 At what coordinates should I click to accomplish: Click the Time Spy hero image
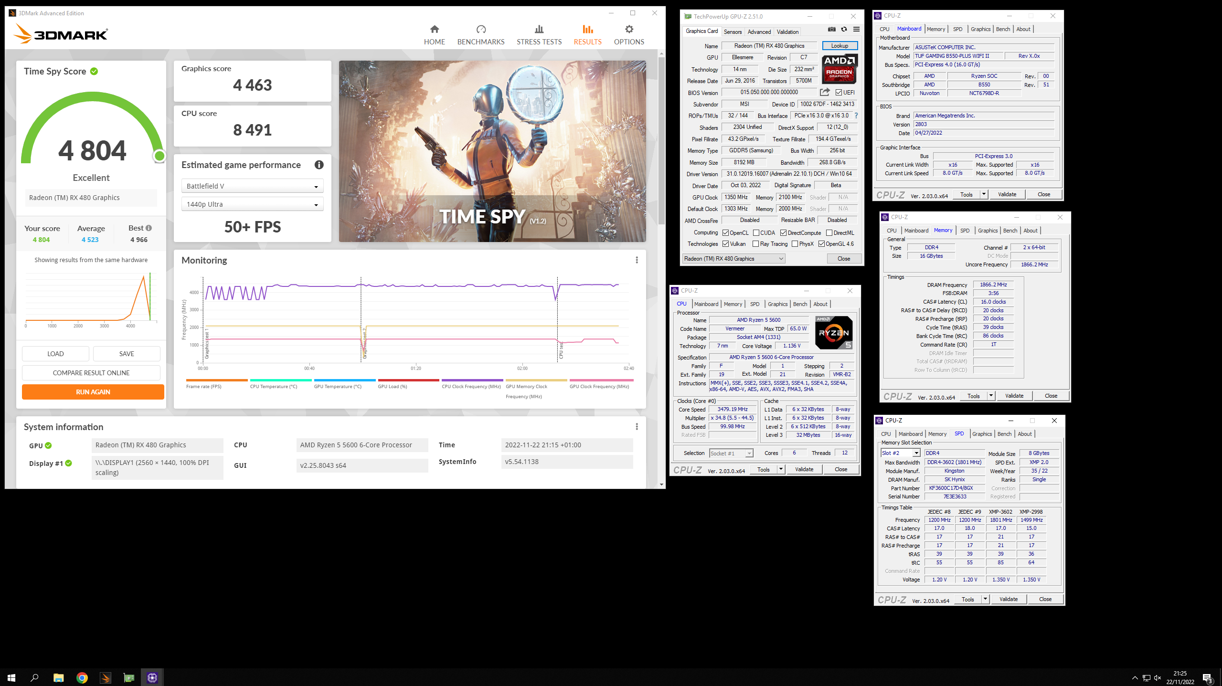492,151
